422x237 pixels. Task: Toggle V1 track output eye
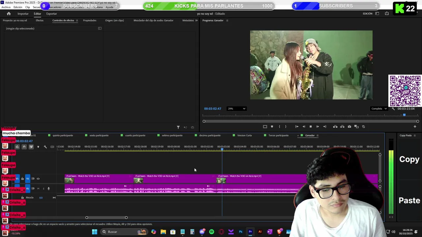click(x=38, y=179)
